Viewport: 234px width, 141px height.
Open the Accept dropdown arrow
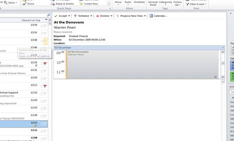[69, 16]
